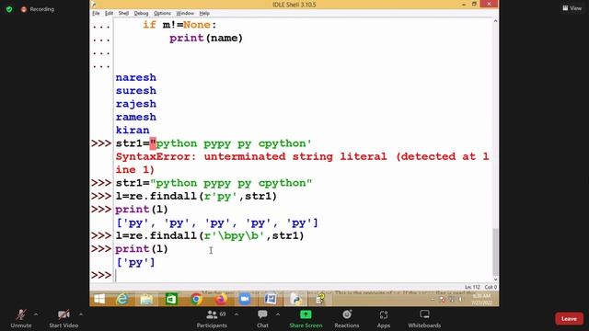
Task: Open Google Chrome from the taskbar
Action: pyautogui.click(x=196, y=299)
